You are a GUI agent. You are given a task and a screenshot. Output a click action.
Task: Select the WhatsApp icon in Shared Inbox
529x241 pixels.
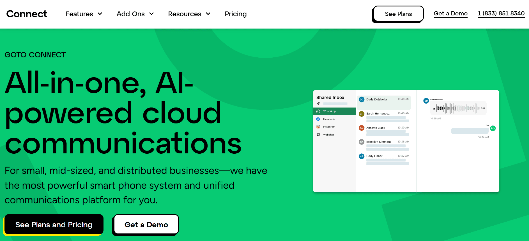point(318,111)
